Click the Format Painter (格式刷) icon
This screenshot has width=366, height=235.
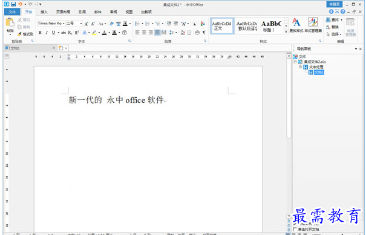[20, 34]
